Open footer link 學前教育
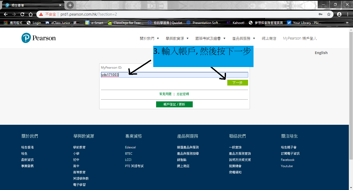This screenshot has height=190, width=353. pyautogui.click(x=79, y=147)
